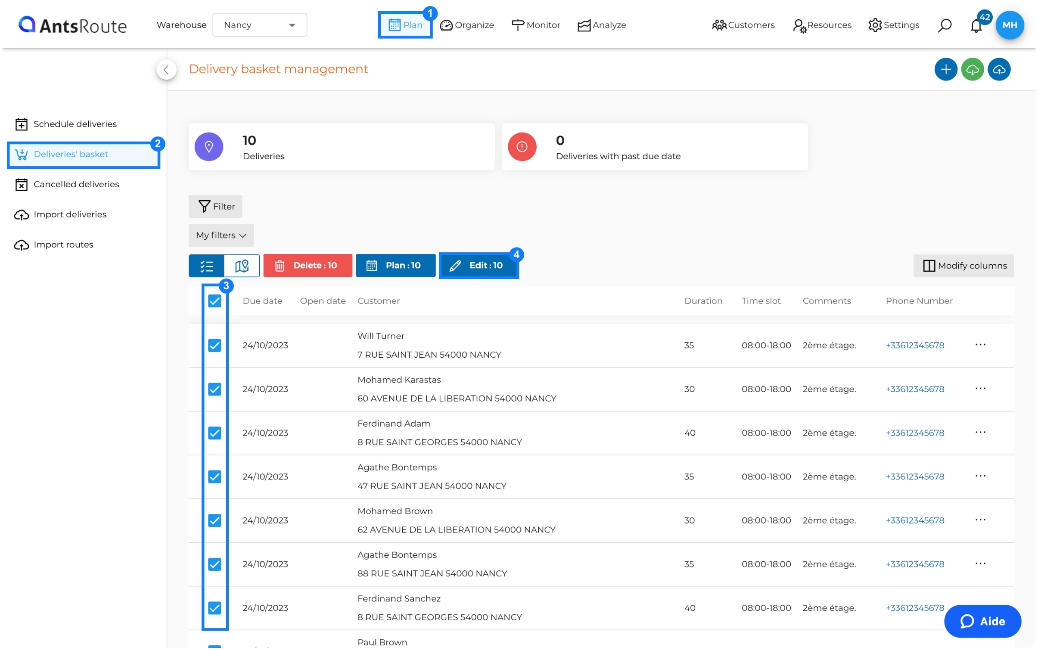The width and height of the screenshot is (1038, 650).
Task: Call Agathe Bontemps via her phone number link
Action: (x=915, y=477)
